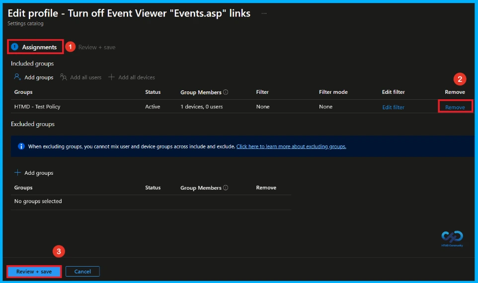Click the Filter mode column header

[x=333, y=92]
